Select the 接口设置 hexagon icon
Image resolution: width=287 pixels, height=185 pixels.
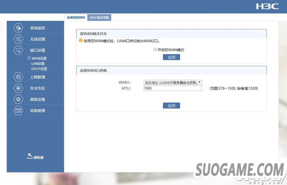(18, 50)
